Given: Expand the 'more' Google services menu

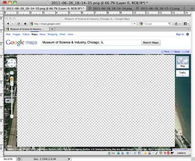Looking at the screenshot, I should [71, 34].
